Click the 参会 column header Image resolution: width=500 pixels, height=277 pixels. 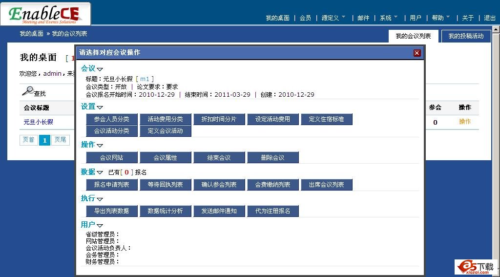click(435, 107)
